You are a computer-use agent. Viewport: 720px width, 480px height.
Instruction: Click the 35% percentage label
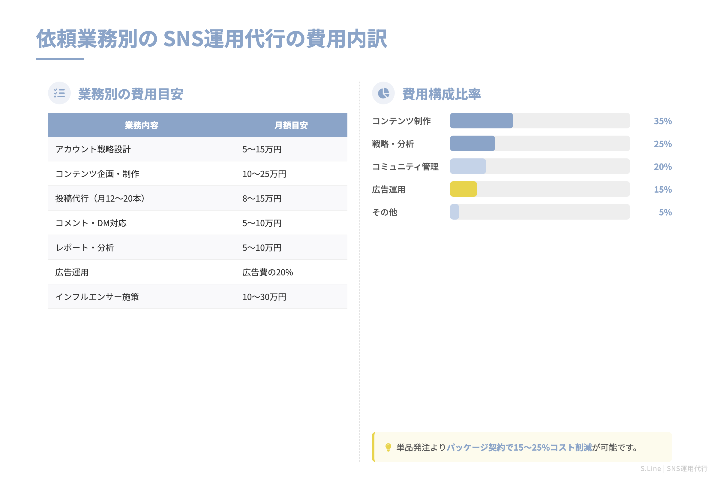tap(663, 121)
